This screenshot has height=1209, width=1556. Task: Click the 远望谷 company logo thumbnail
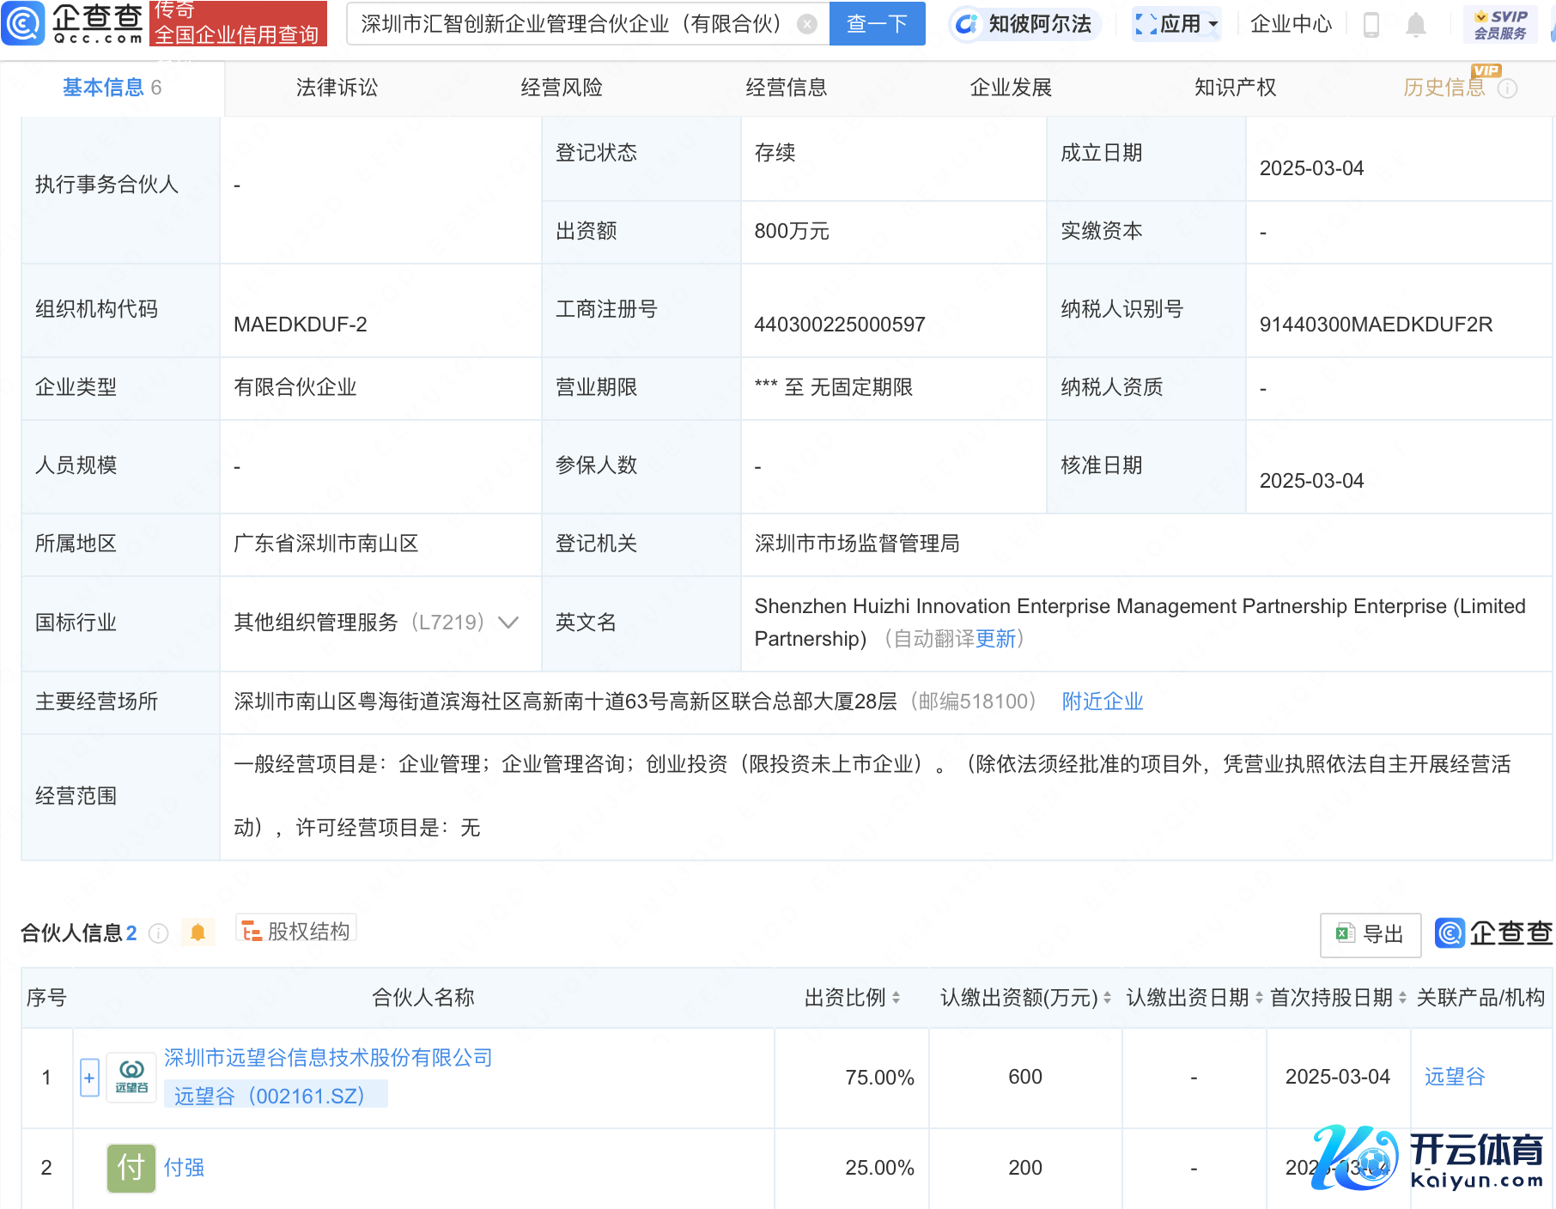tap(131, 1077)
